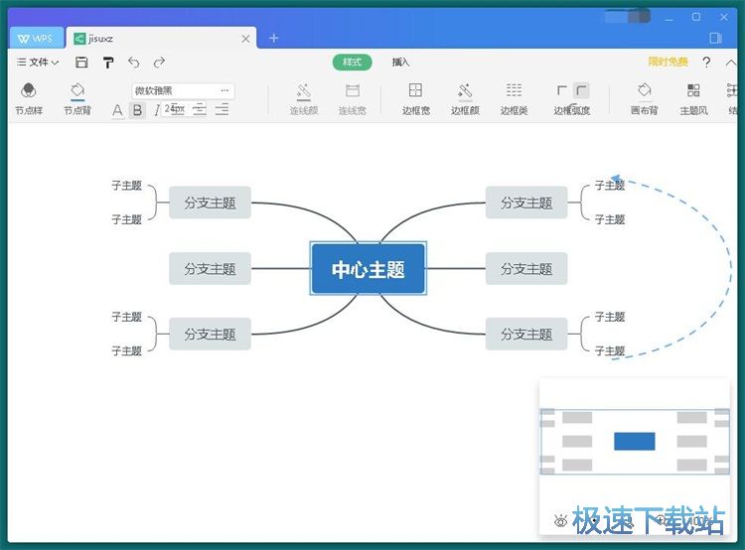Select the upper-right 分支主题 node
Viewport: 745px width, 550px height.
[526, 203]
